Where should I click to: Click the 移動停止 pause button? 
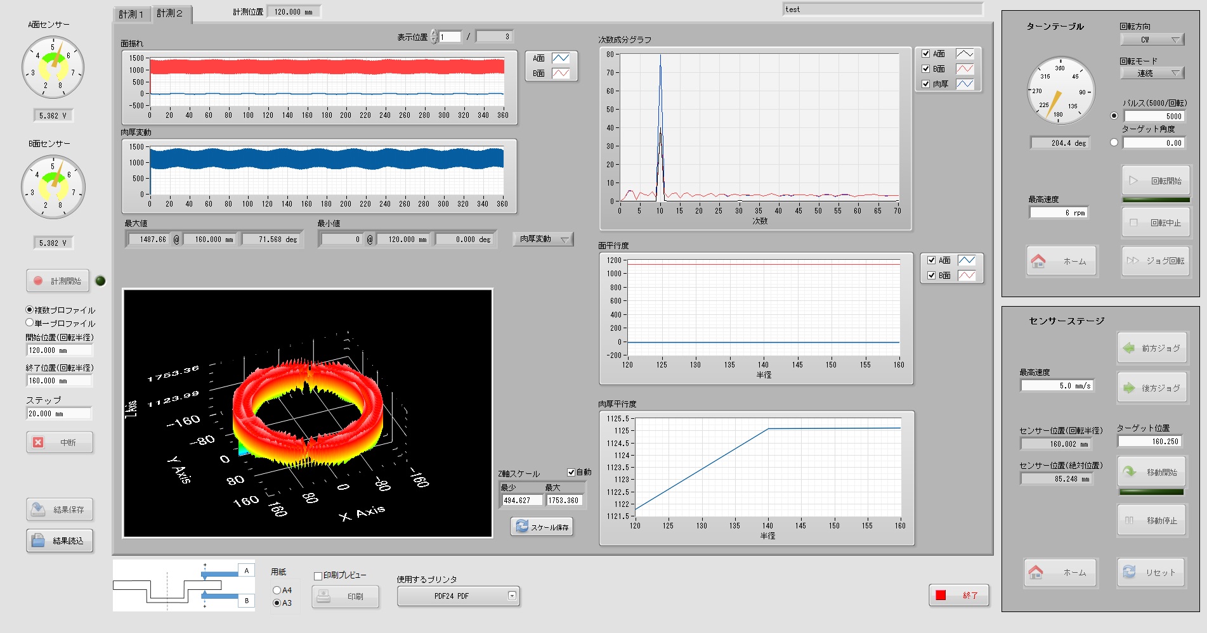point(1152,520)
